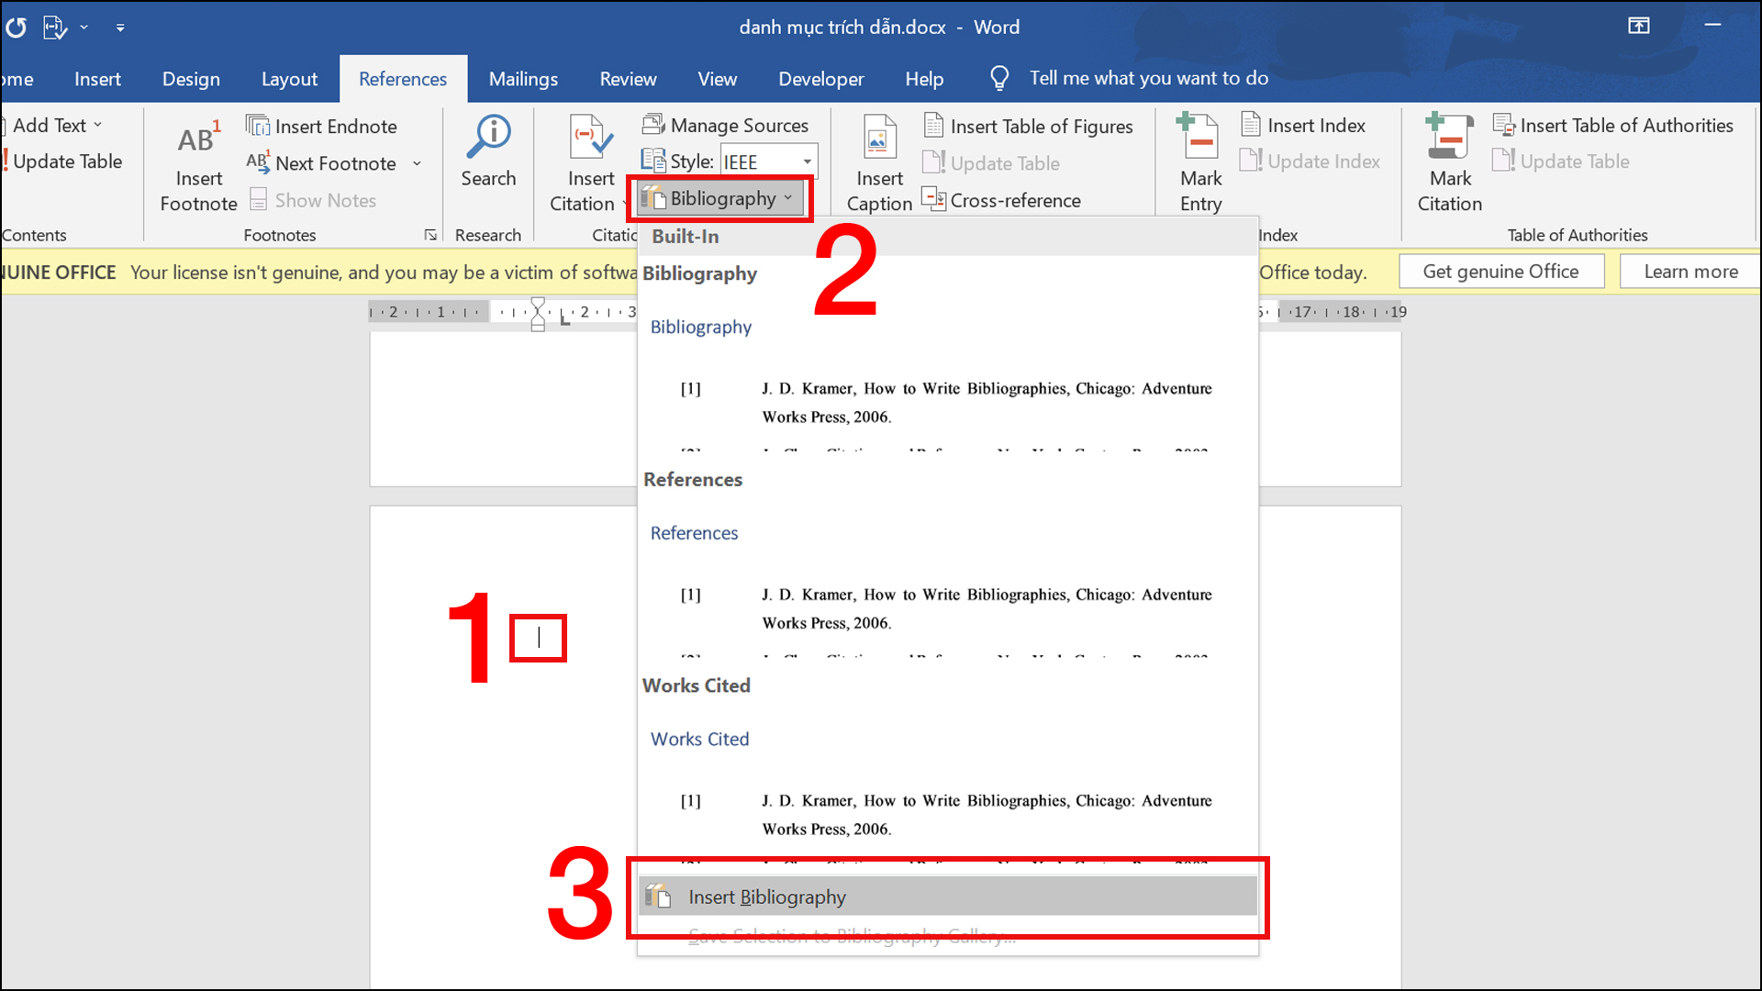Click Get genuine Office button
The width and height of the screenshot is (1762, 991).
click(1500, 271)
